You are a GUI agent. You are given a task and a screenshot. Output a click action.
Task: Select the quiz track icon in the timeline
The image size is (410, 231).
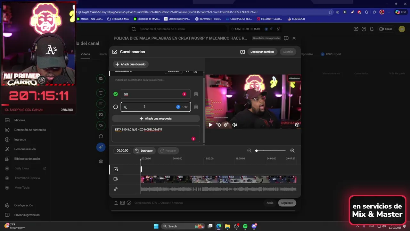click(x=116, y=169)
